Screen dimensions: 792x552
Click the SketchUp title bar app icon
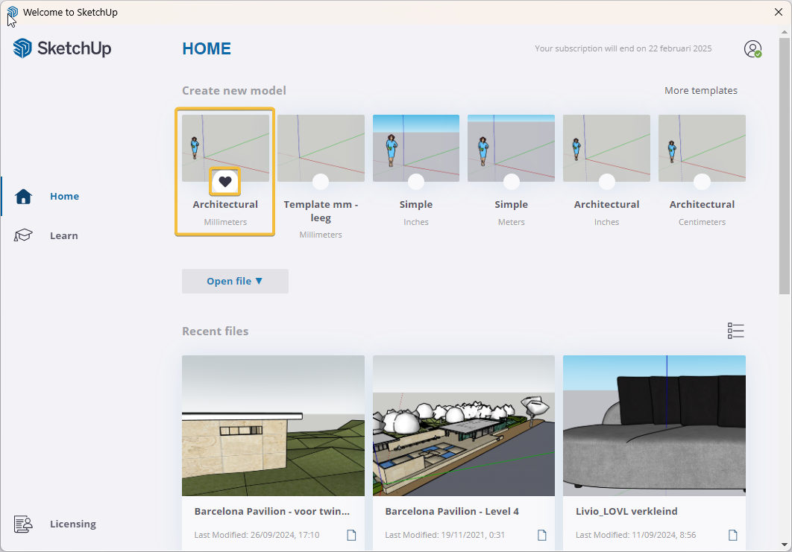(x=13, y=12)
